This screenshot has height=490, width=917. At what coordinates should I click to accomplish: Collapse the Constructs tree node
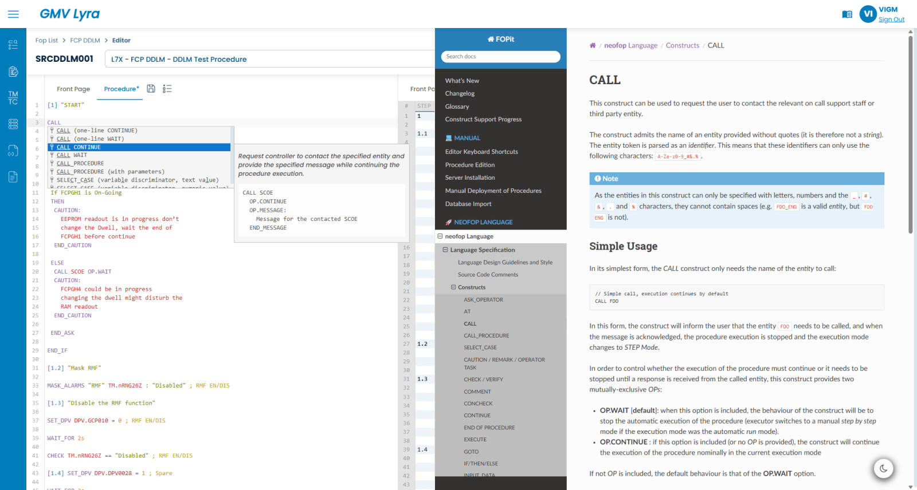click(x=453, y=287)
